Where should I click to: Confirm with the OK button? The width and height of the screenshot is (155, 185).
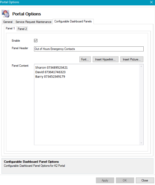(x=125, y=181)
